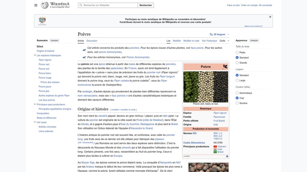This screenshot has height=172, width=307.
Task: Collapse Les espèces botaniques section in sidebar
Action: click(x=35, y=55)
